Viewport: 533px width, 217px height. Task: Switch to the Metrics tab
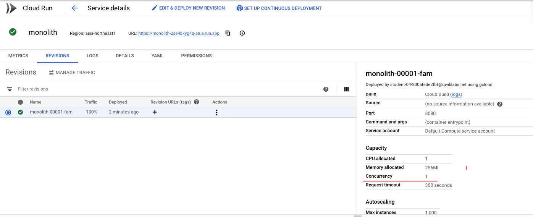click(18, 56)
